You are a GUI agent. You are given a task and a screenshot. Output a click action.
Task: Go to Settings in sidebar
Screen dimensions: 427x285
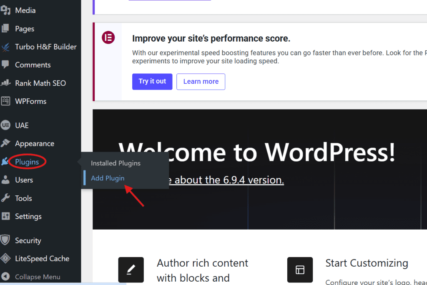(x=28, y=216)
